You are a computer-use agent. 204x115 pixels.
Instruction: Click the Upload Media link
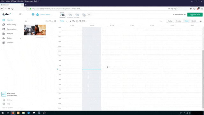click(45, 15)
